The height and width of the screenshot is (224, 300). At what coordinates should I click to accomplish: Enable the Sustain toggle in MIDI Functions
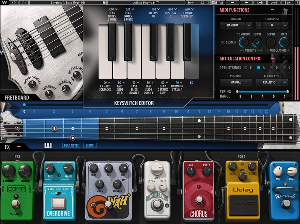222,42
